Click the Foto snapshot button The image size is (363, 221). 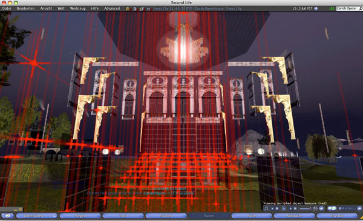(x=123, y=216)
